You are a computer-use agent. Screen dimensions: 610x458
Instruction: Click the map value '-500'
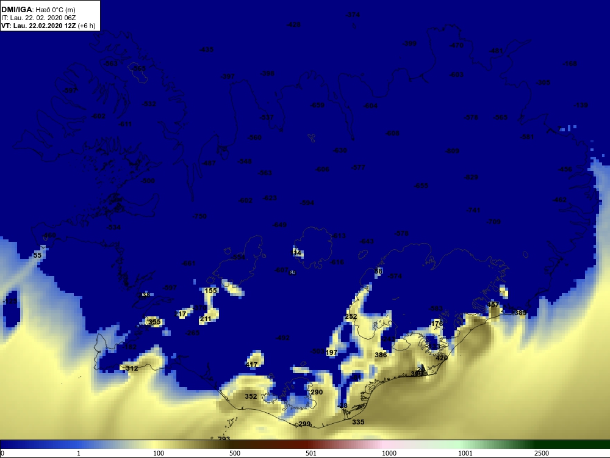(148, 181)
